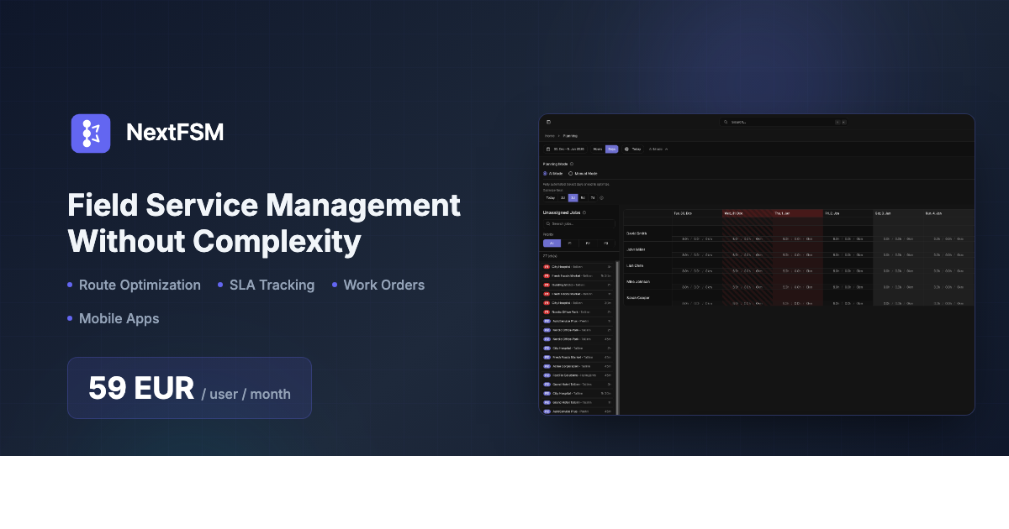Click the Unassigned Jobs list scrollbar

617,336
